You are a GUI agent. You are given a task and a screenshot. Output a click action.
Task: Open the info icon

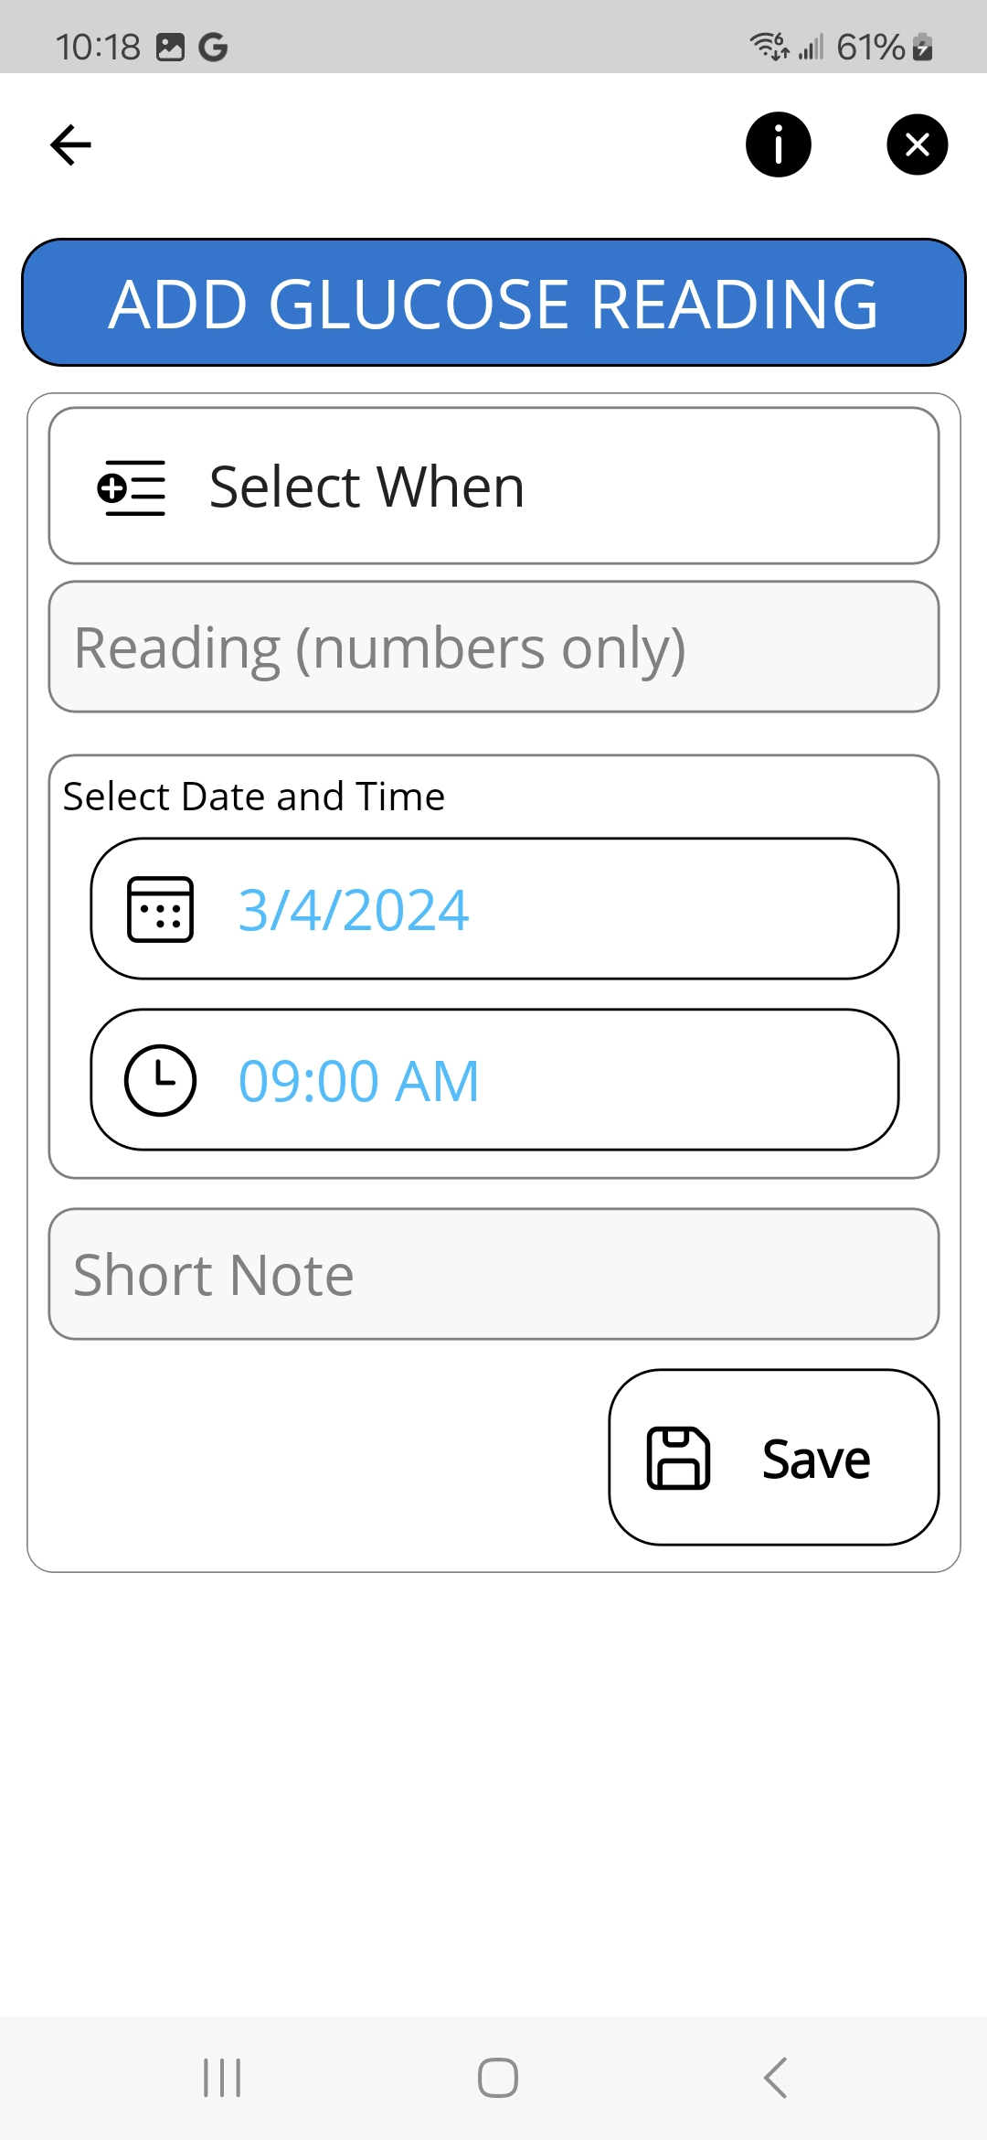pyautogui.click(x=778, y=144)
